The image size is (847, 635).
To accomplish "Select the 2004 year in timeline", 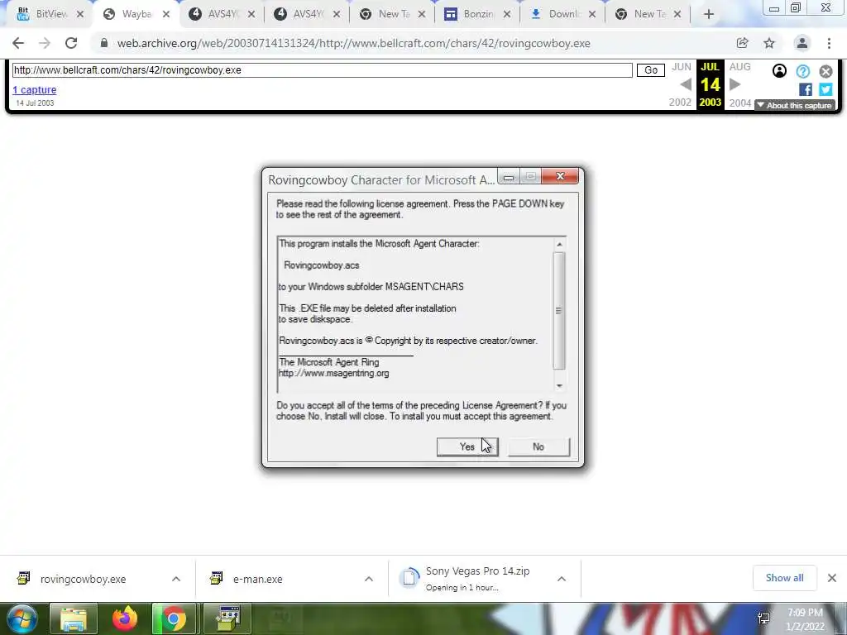I will pyautogui.click(x=740, y=103).
